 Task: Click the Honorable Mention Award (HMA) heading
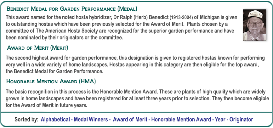51,82
